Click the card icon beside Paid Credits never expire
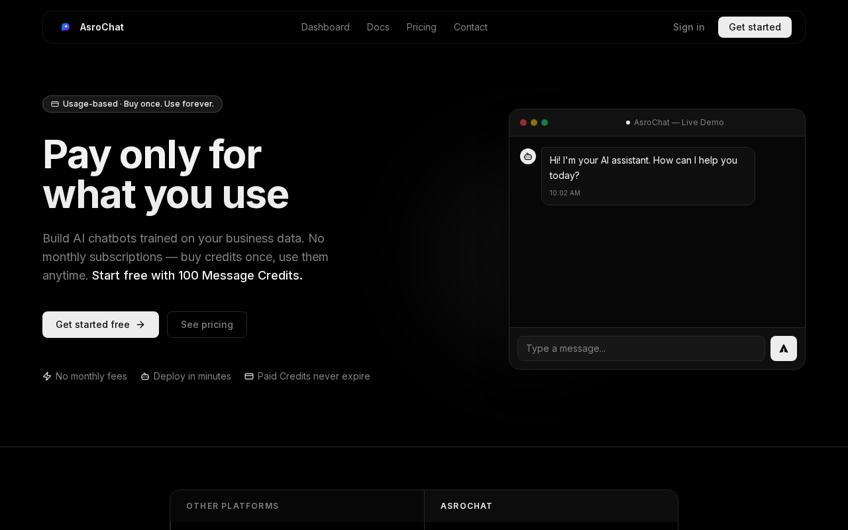 pos(249,376)
